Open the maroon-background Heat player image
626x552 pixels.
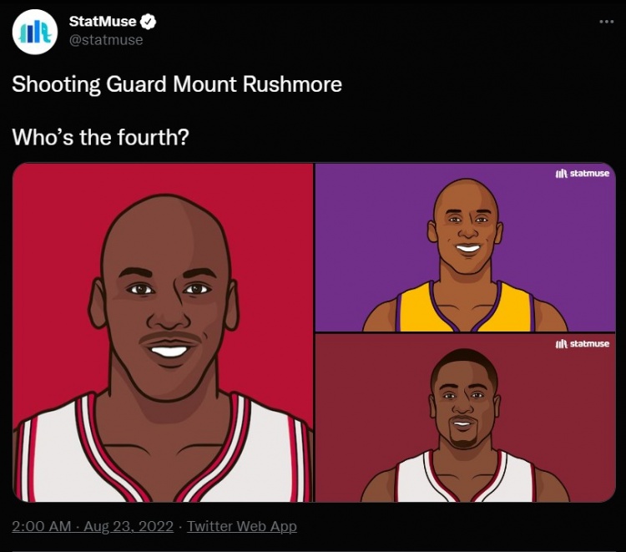coord(465,418)
